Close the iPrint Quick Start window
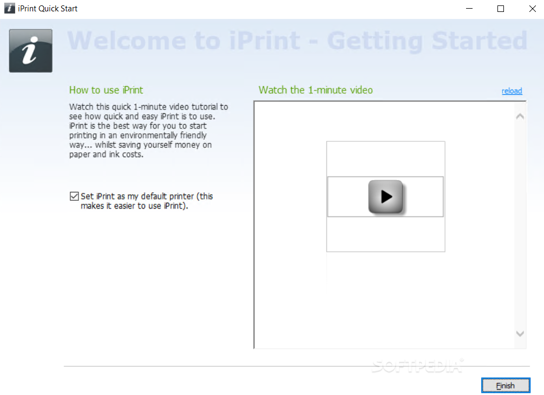The image size is (544, 395). click(532, 9)
